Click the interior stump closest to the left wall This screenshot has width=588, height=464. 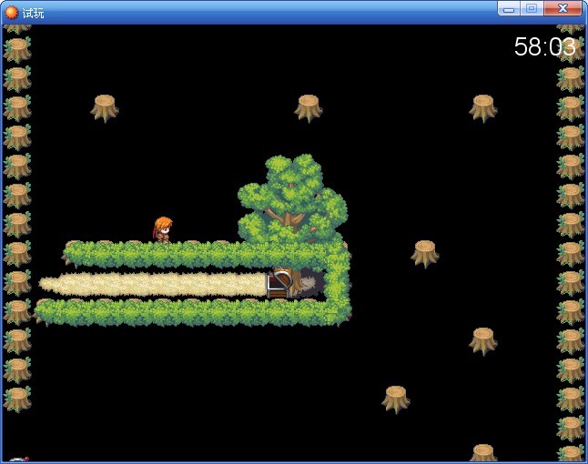point(105,108)
